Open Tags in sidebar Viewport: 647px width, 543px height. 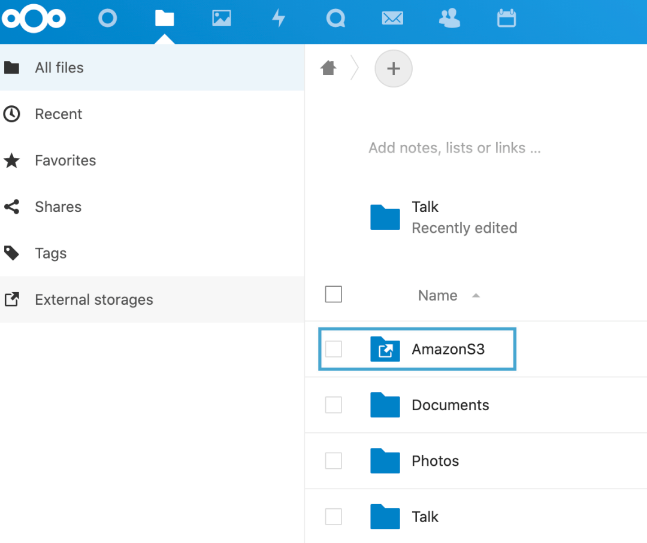152,253
